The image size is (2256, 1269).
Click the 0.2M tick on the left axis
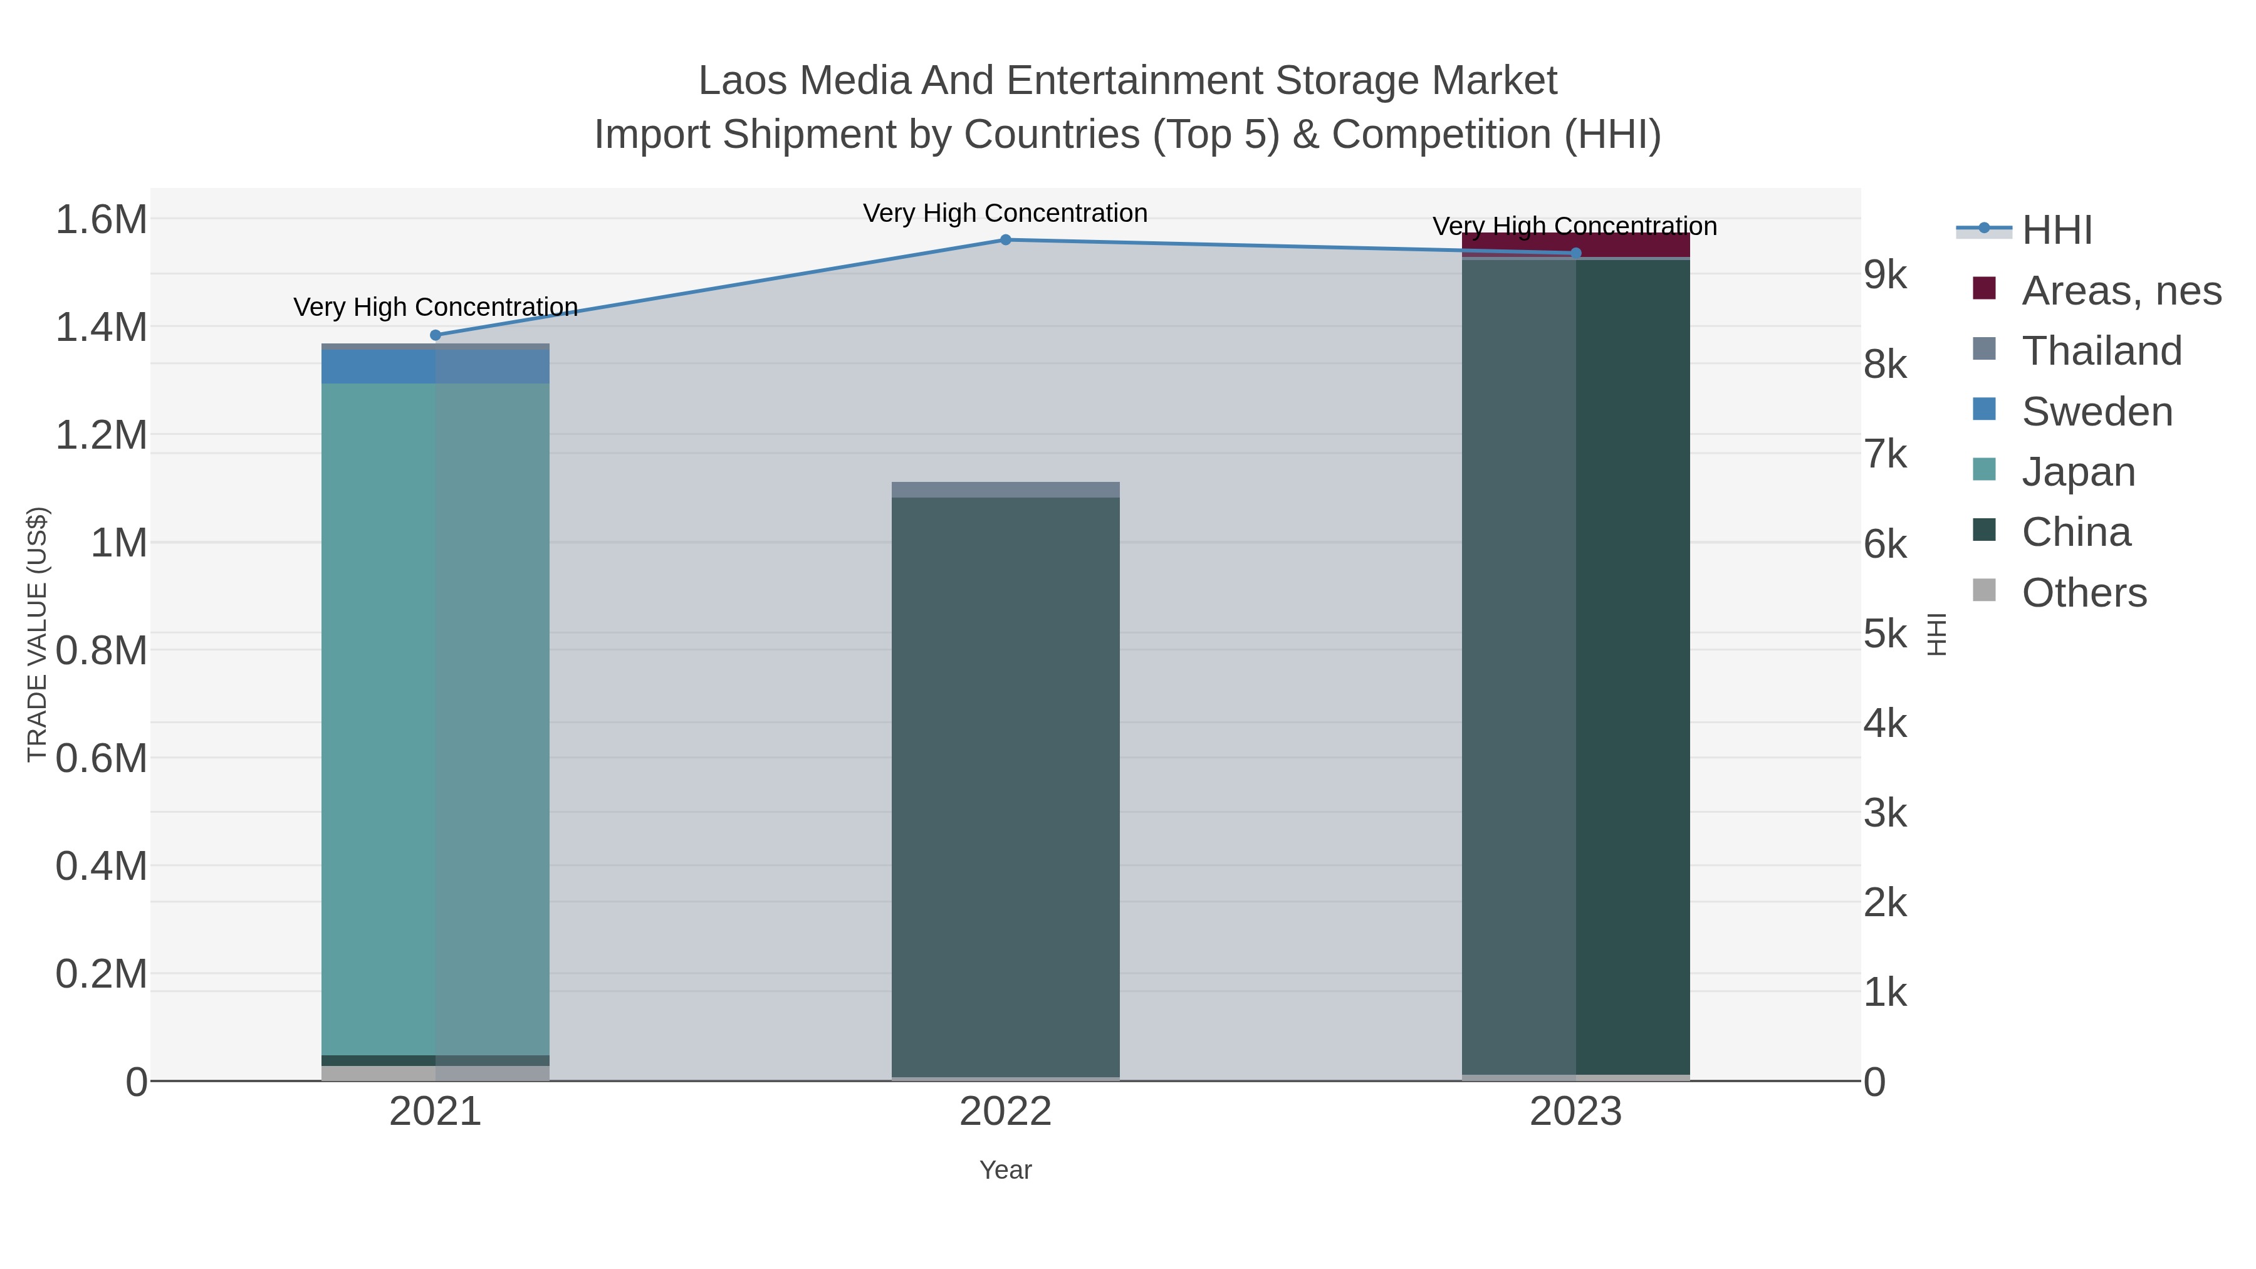point(102,974)
